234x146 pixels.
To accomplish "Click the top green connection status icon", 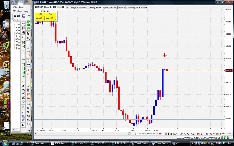I will [28, 21].
